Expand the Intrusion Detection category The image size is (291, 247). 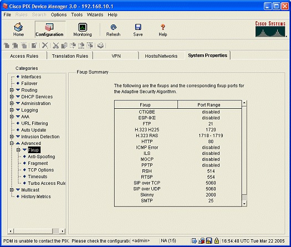coord(12,137)
